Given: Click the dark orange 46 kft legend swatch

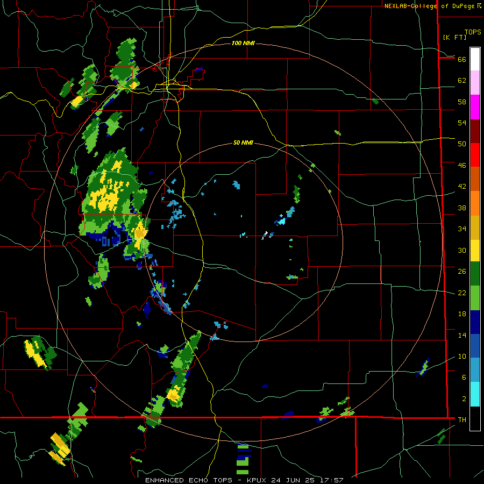Looking at the screenshot, I should [x=475, y=179].
